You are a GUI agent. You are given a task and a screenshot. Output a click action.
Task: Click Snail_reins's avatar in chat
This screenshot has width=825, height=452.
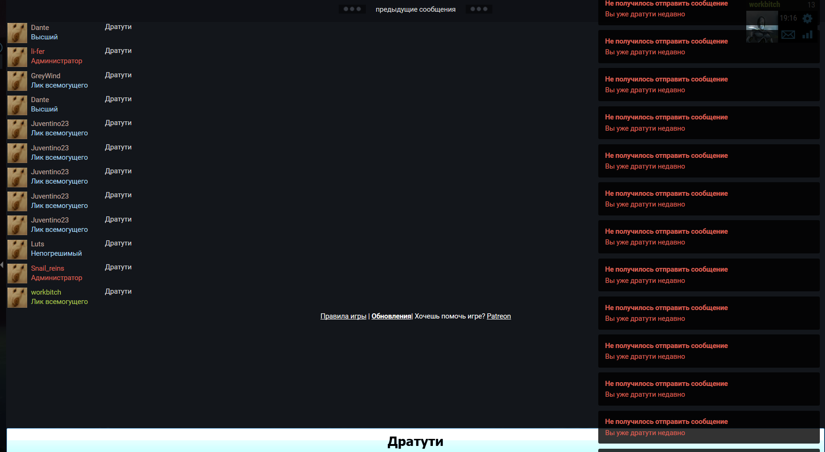pyautogui.click(x=17, y=274)
